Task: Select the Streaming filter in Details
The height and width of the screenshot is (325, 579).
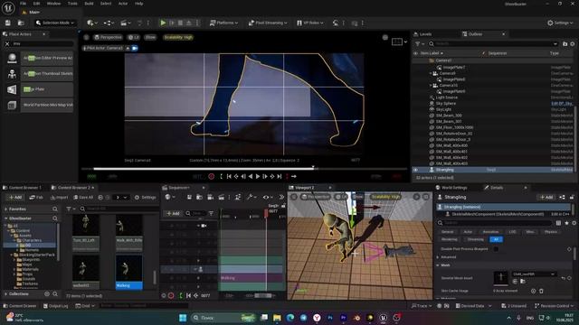Action: (x=475, y=239)
